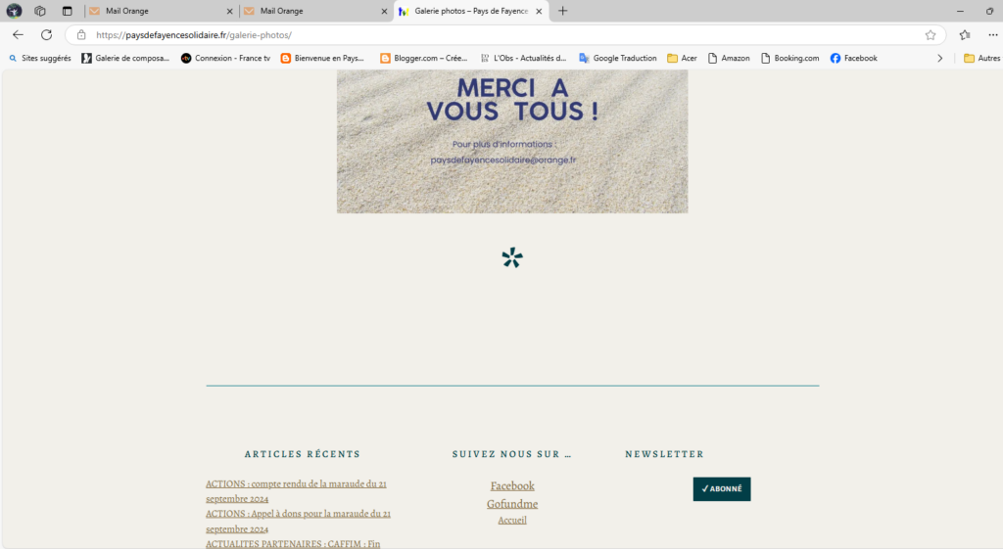The height and width of the screenshot is (549, 1003).
Task: Click the browser back arrow
Action: 18,34
